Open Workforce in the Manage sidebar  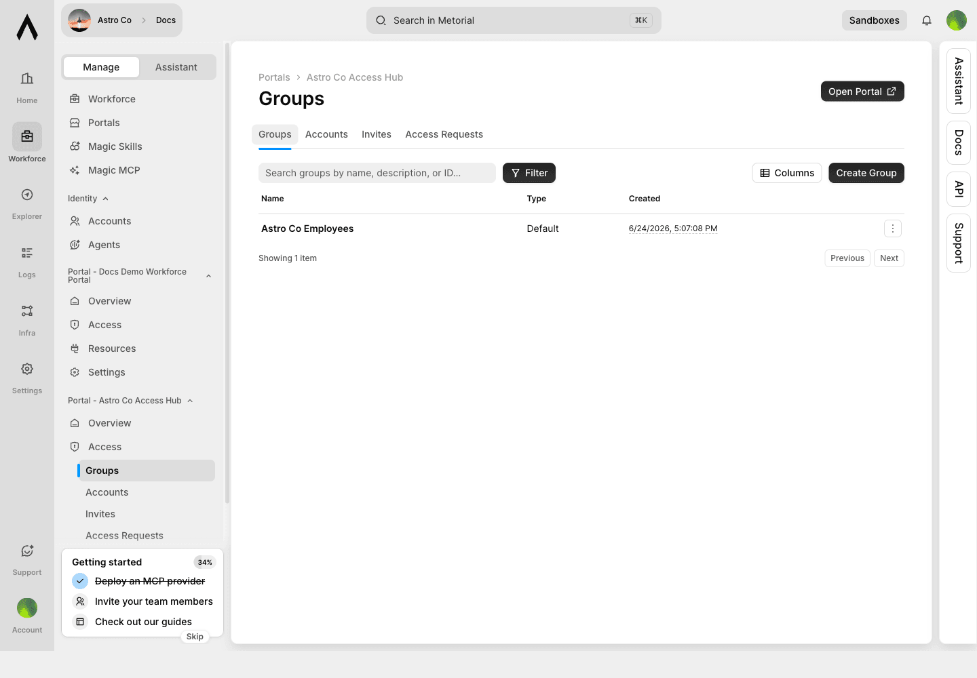pos(139,99)
